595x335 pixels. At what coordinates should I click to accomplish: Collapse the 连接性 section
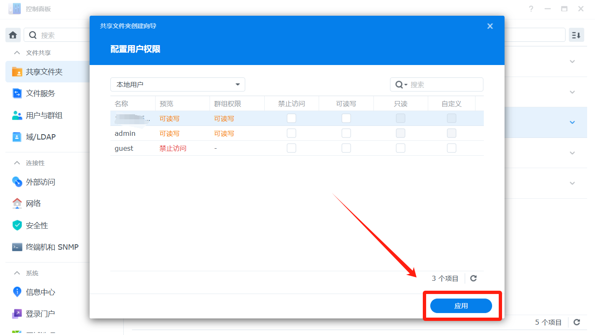coord(17,163)
